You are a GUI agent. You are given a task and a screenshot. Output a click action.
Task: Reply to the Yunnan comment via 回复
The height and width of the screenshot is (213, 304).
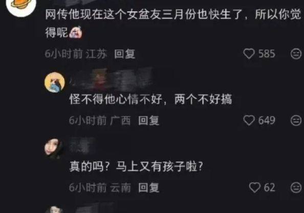tap(149, 187)
